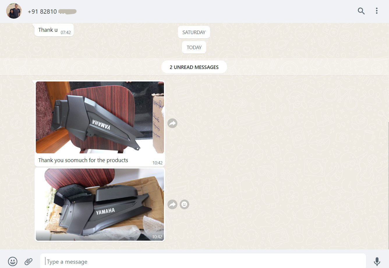Viewport: 389px width, 268px height.
Task: Open the contact profile picture
Action: (14, 11)
